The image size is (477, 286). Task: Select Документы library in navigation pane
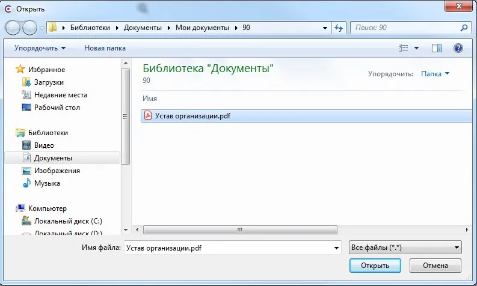pyautogui.click(x=63, y=158)
